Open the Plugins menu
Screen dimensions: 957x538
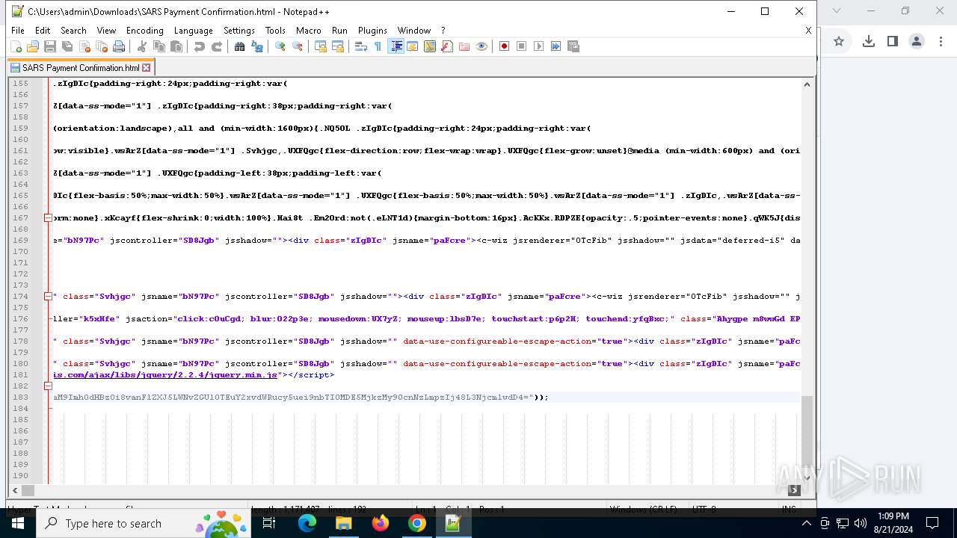tap(372, 31)
